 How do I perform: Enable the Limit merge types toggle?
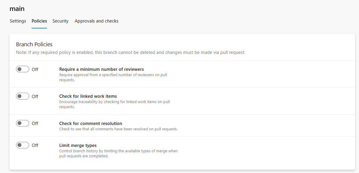coord(23,145)
